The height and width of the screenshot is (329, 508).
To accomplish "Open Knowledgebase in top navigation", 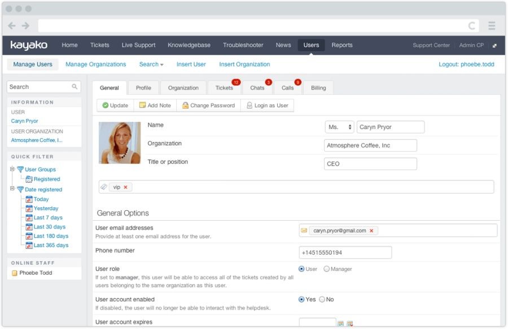I will [x=189, y=45].
